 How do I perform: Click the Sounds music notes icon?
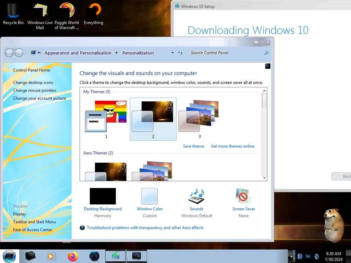[196, 196]
